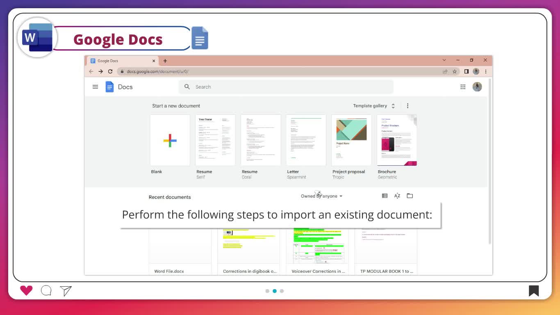
Task: Click the bookmark save icon
Action: (534, 291)
